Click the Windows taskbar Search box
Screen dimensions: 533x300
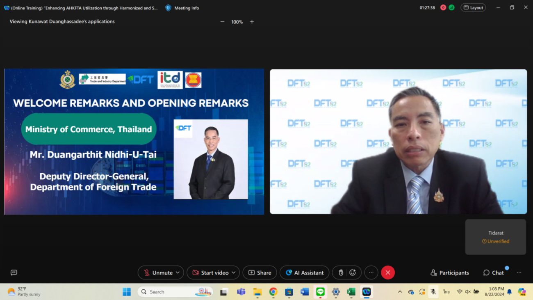pyautogui.click(x=175, y=292)
